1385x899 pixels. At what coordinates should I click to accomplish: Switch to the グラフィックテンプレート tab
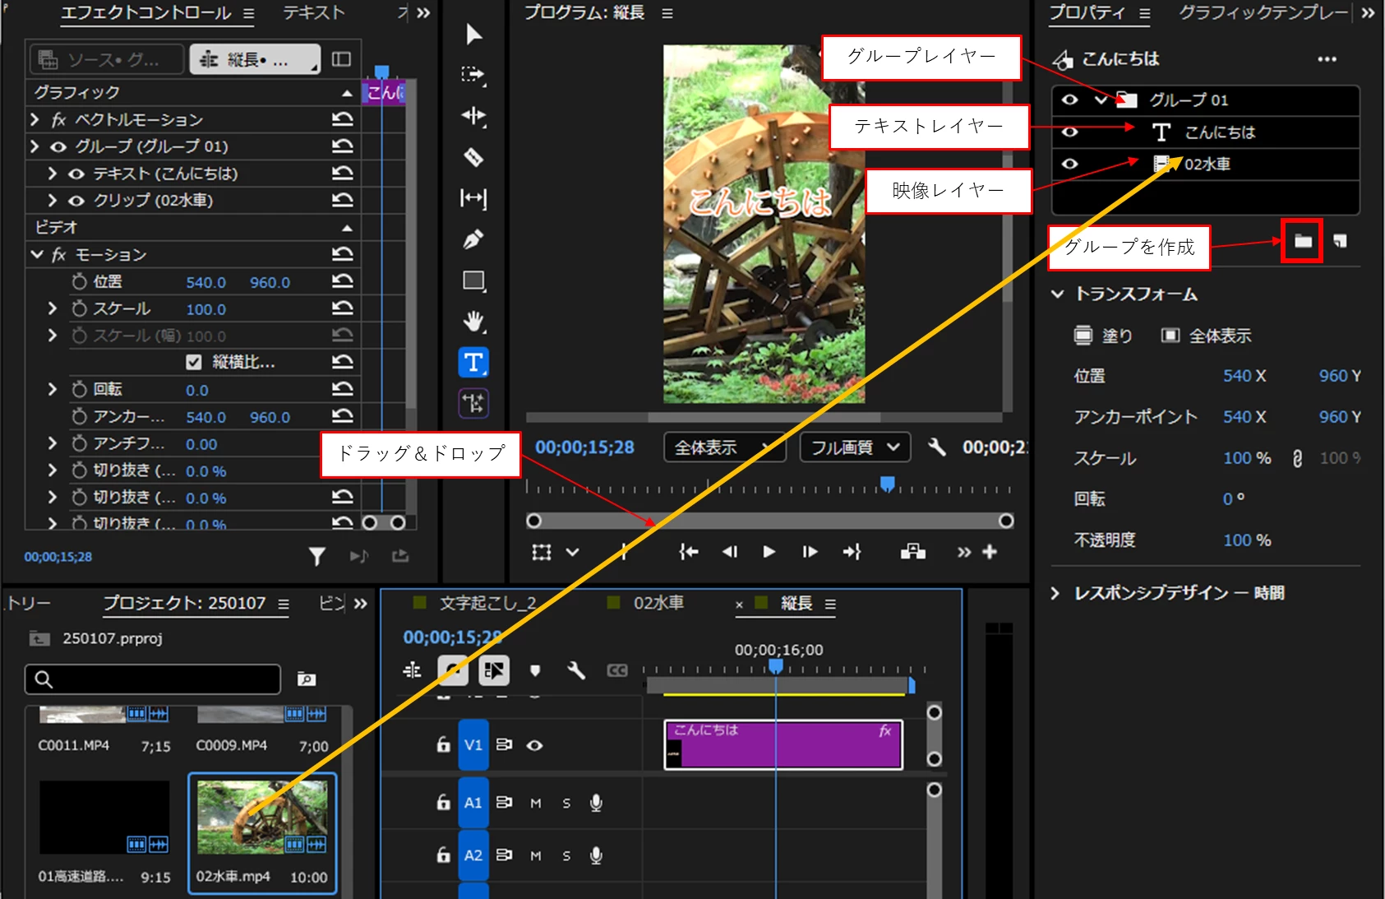1263,12
